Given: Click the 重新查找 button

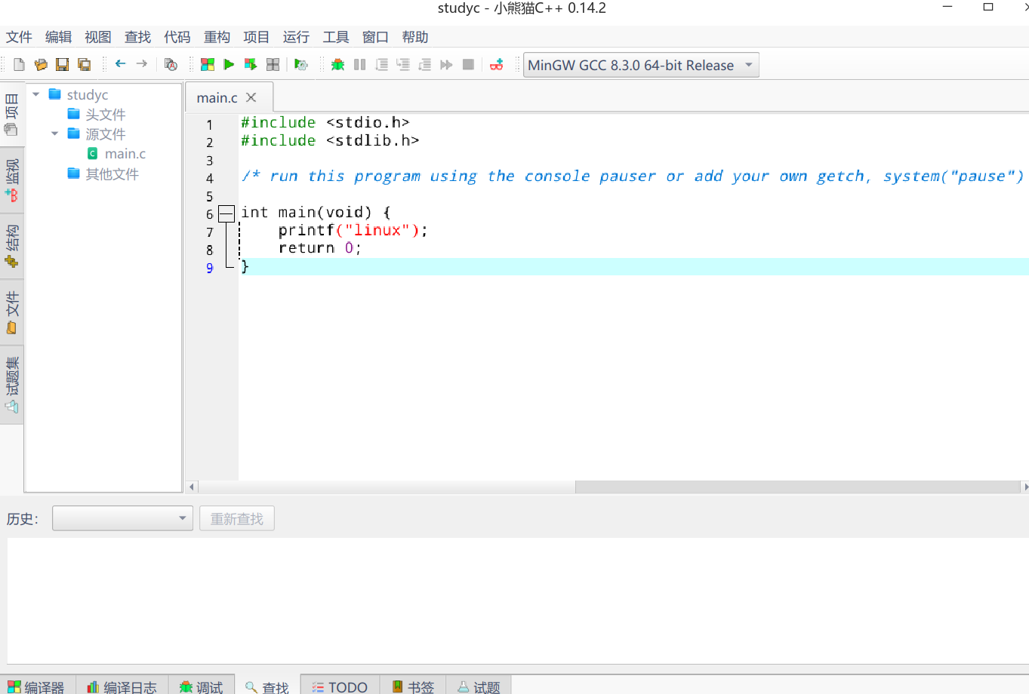Looking at the screenshot, I should [236, 518].
